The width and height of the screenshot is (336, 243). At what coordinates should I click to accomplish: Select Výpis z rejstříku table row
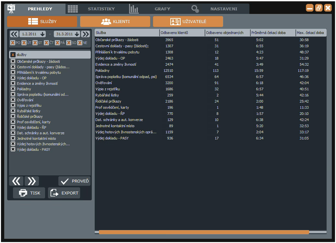210,89
